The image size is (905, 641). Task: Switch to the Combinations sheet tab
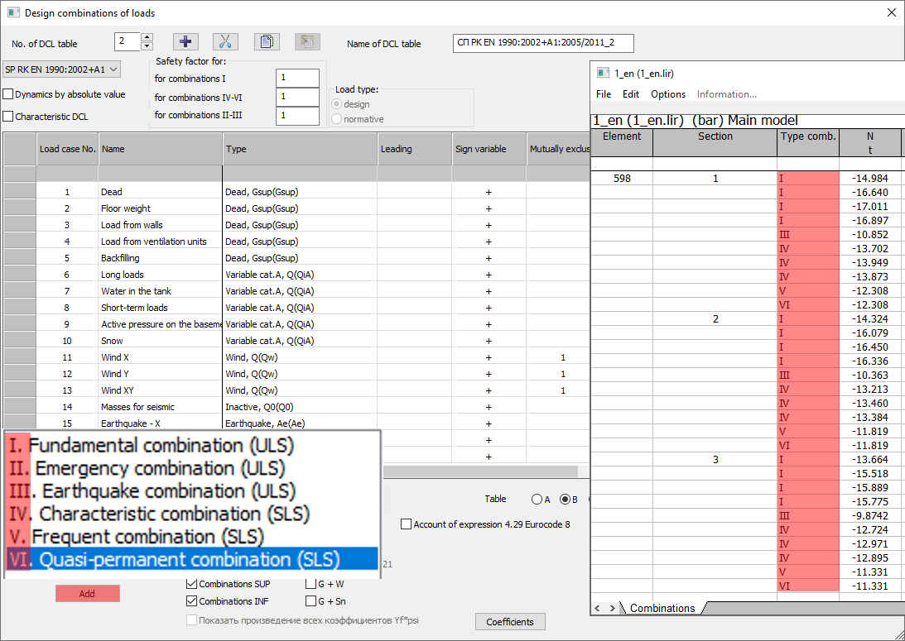(x=662, y=608)
